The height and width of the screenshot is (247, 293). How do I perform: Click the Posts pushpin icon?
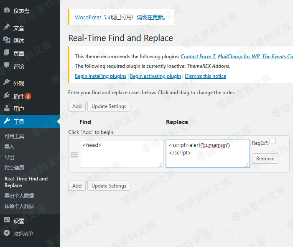click(x=7, y=28)
